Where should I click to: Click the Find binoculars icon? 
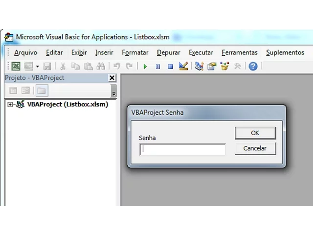pyautogui.click(x=101, y=66)
